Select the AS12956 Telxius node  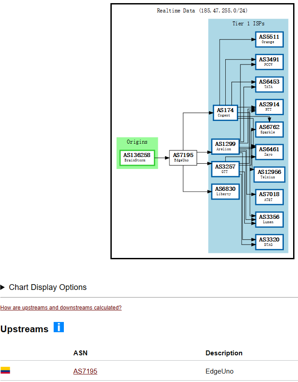tap(269, 174)
